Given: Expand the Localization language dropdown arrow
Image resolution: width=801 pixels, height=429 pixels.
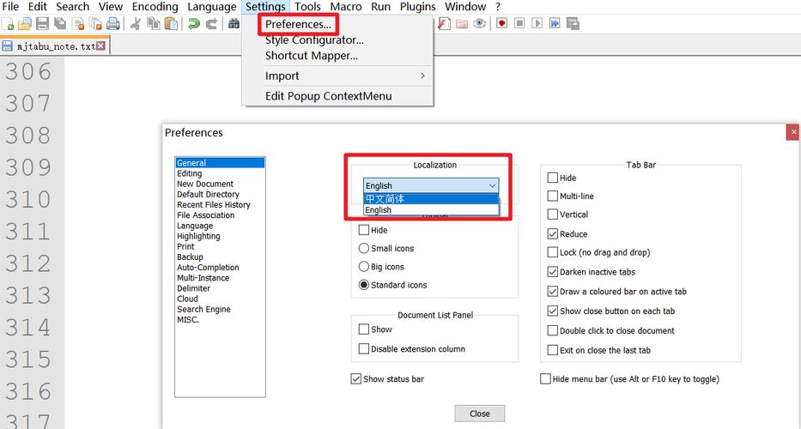Looking at the screenshot, I should coord(492,185).
